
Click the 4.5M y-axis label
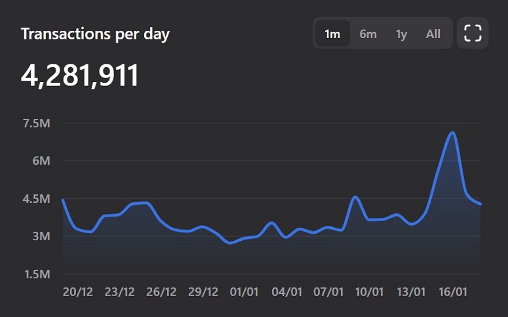point(36,199)
